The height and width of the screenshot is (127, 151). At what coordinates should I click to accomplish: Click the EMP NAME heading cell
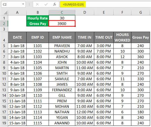(x=62, y=37)
